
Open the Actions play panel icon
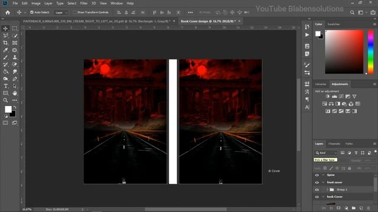click(307, 35)
